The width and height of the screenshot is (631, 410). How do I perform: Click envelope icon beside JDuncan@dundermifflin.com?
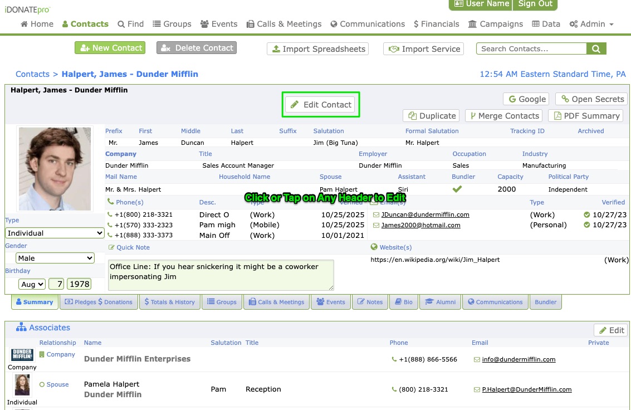pyautogui.click(x=376, y=215)
